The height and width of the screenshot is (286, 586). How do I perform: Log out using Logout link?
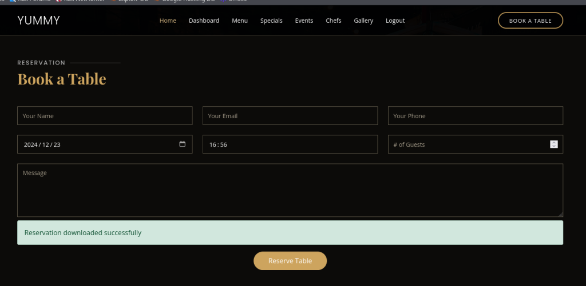pos(395,21)
